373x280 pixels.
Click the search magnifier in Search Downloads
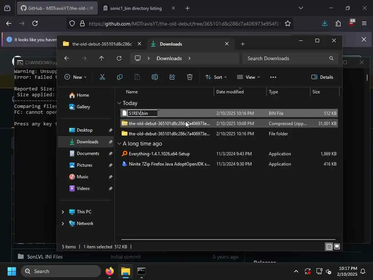[331, 58]
